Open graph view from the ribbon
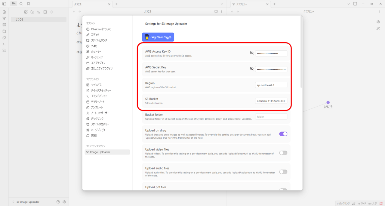Image resolution: width=385 pixels, height=206 pixels. pos(4,18)
